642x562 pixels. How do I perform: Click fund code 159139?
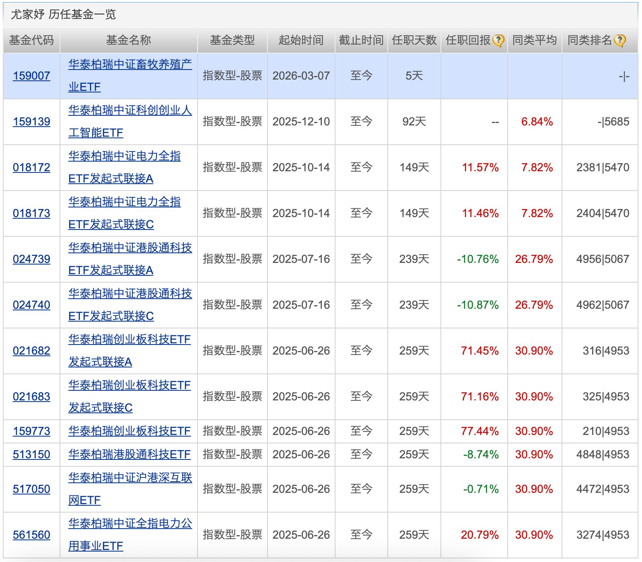[31, 121]
